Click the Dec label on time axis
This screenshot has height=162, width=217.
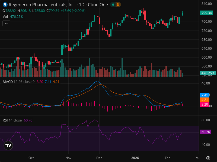point(99,158)
